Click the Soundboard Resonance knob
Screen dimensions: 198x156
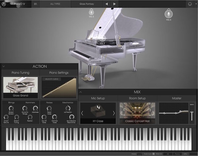pyautogui.click(x=71, y=117)
